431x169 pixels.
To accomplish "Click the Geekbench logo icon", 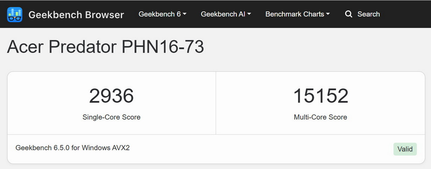I will click(x=15, y=14).
